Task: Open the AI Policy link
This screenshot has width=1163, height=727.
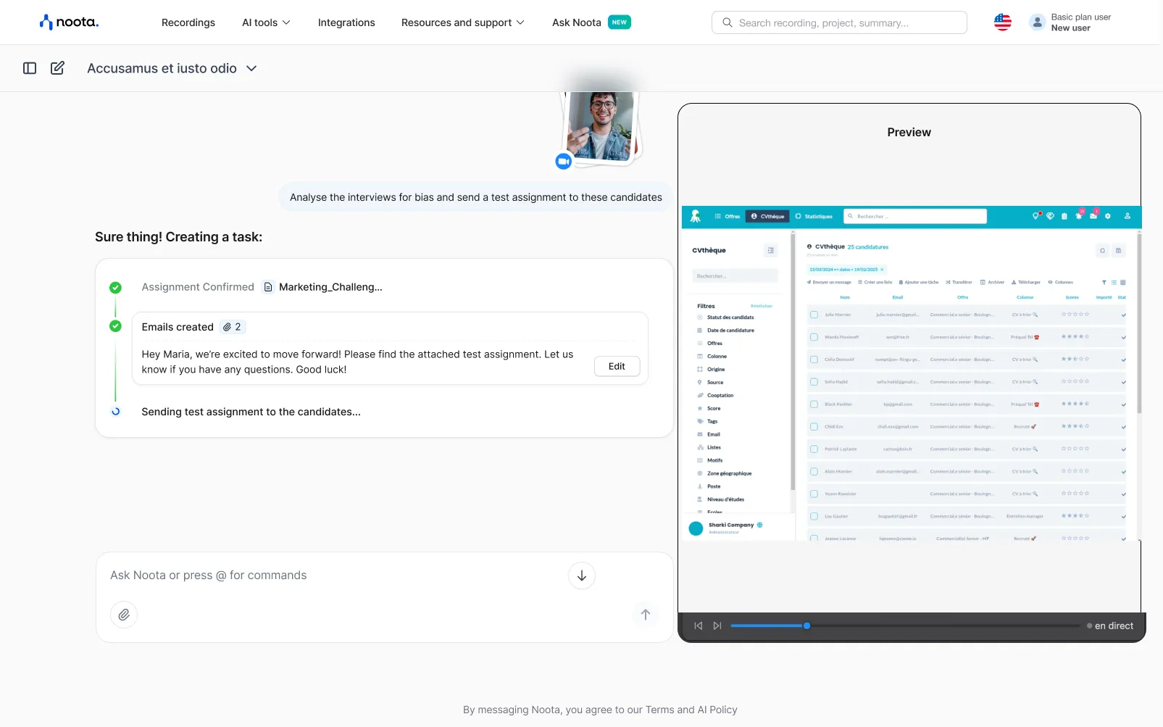Action: tap(713, 710)
